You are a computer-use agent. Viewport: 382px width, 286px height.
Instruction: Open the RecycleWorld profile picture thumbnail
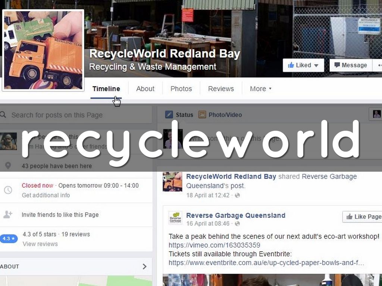pyautogui.click(x=43, y=50)
